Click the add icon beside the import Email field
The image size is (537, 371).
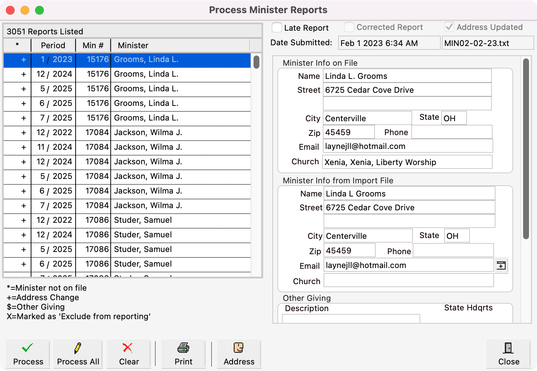pyautogui.click(x=501, y=265)
